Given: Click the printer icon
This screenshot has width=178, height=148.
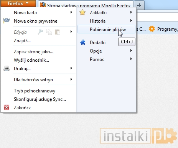Looking at the screenshot, I should (7, 68).
